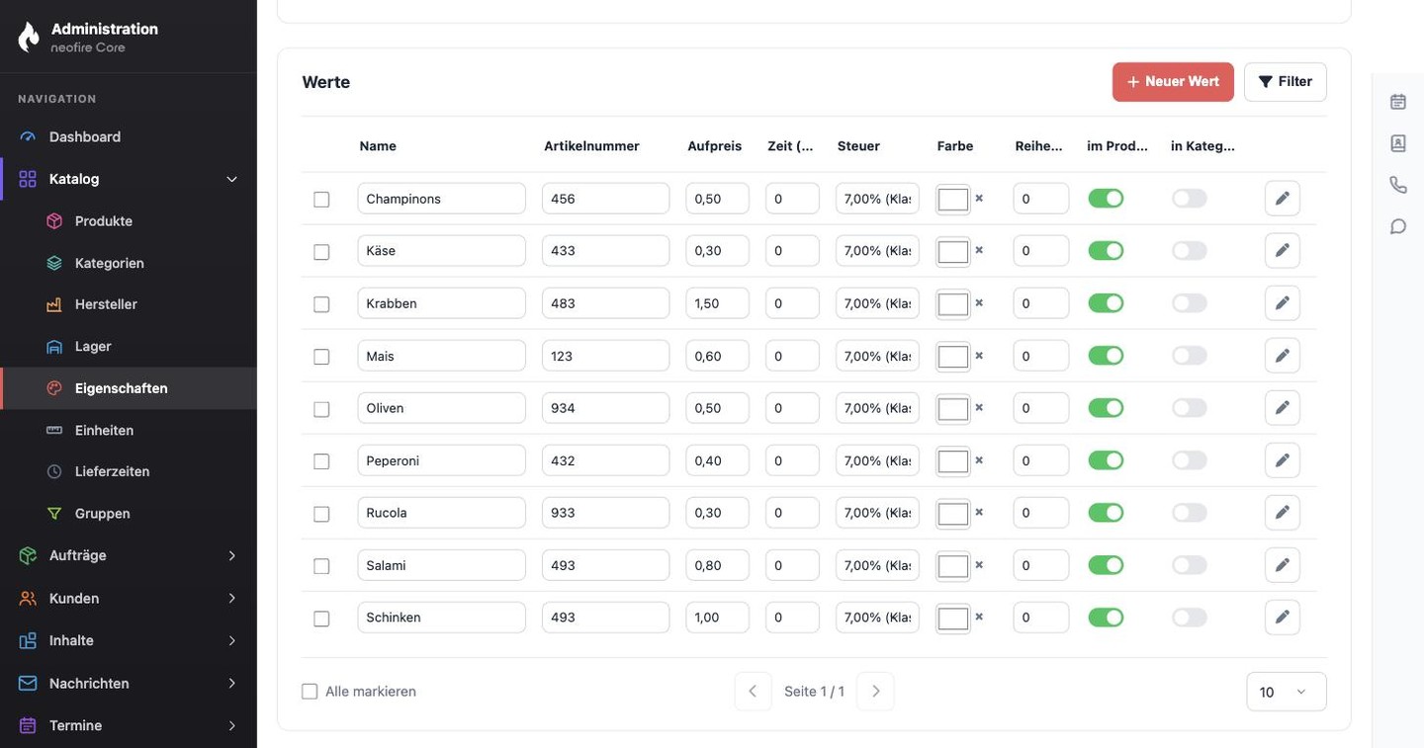Screen dimensions: 1424x748
Task: Expand the Aufträge menu section
Action: pos(129,555)
